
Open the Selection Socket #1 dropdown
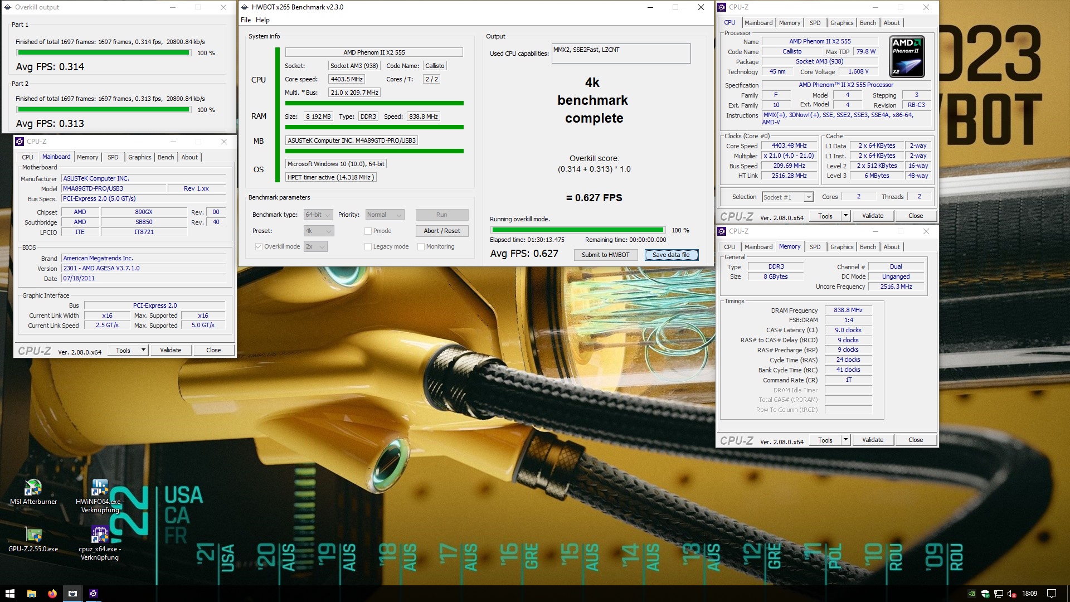click(x=787, y=197)
